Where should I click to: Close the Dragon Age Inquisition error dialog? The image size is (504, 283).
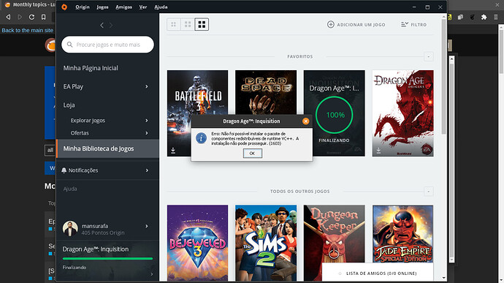pyautogui.click(x=305, y=121)
